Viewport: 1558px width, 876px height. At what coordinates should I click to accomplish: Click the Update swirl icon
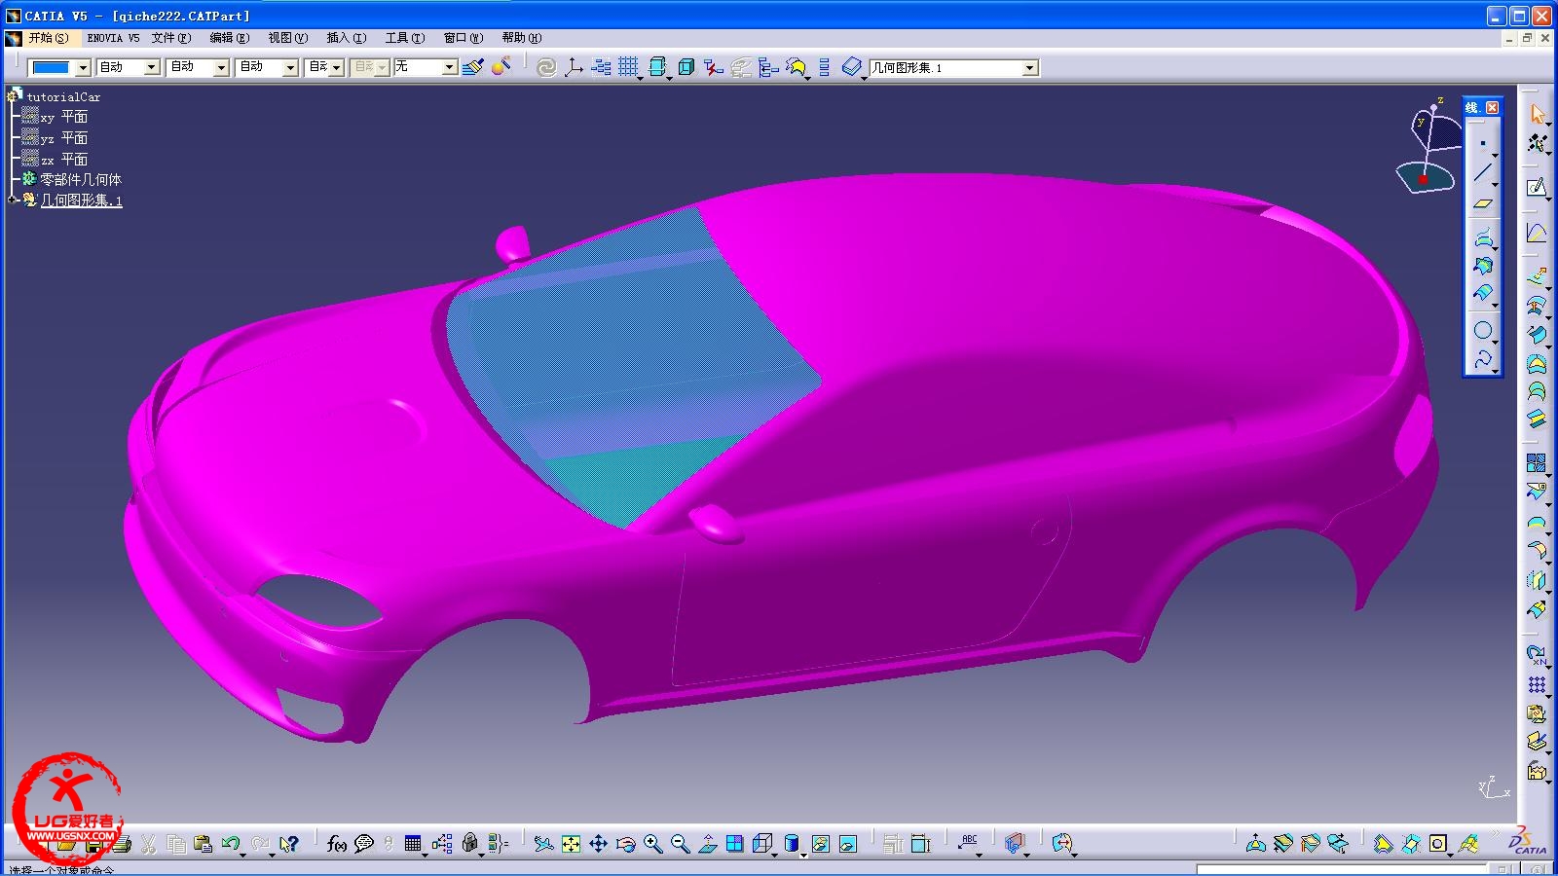tap(546, 67)
